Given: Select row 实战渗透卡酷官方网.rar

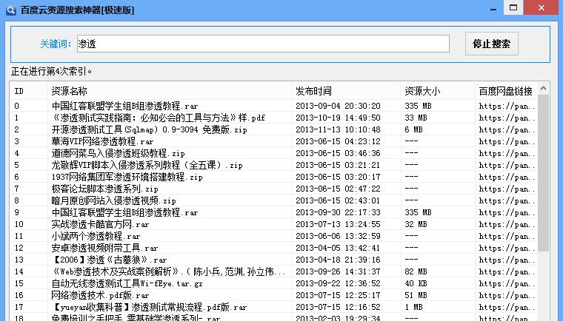Looking at the screenshot, I should click(274, 224).
